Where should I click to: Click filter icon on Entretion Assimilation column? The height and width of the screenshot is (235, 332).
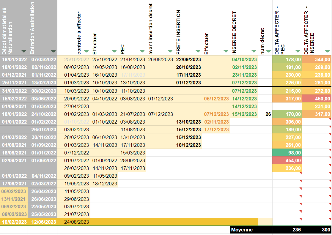click(x=53, y=51)
